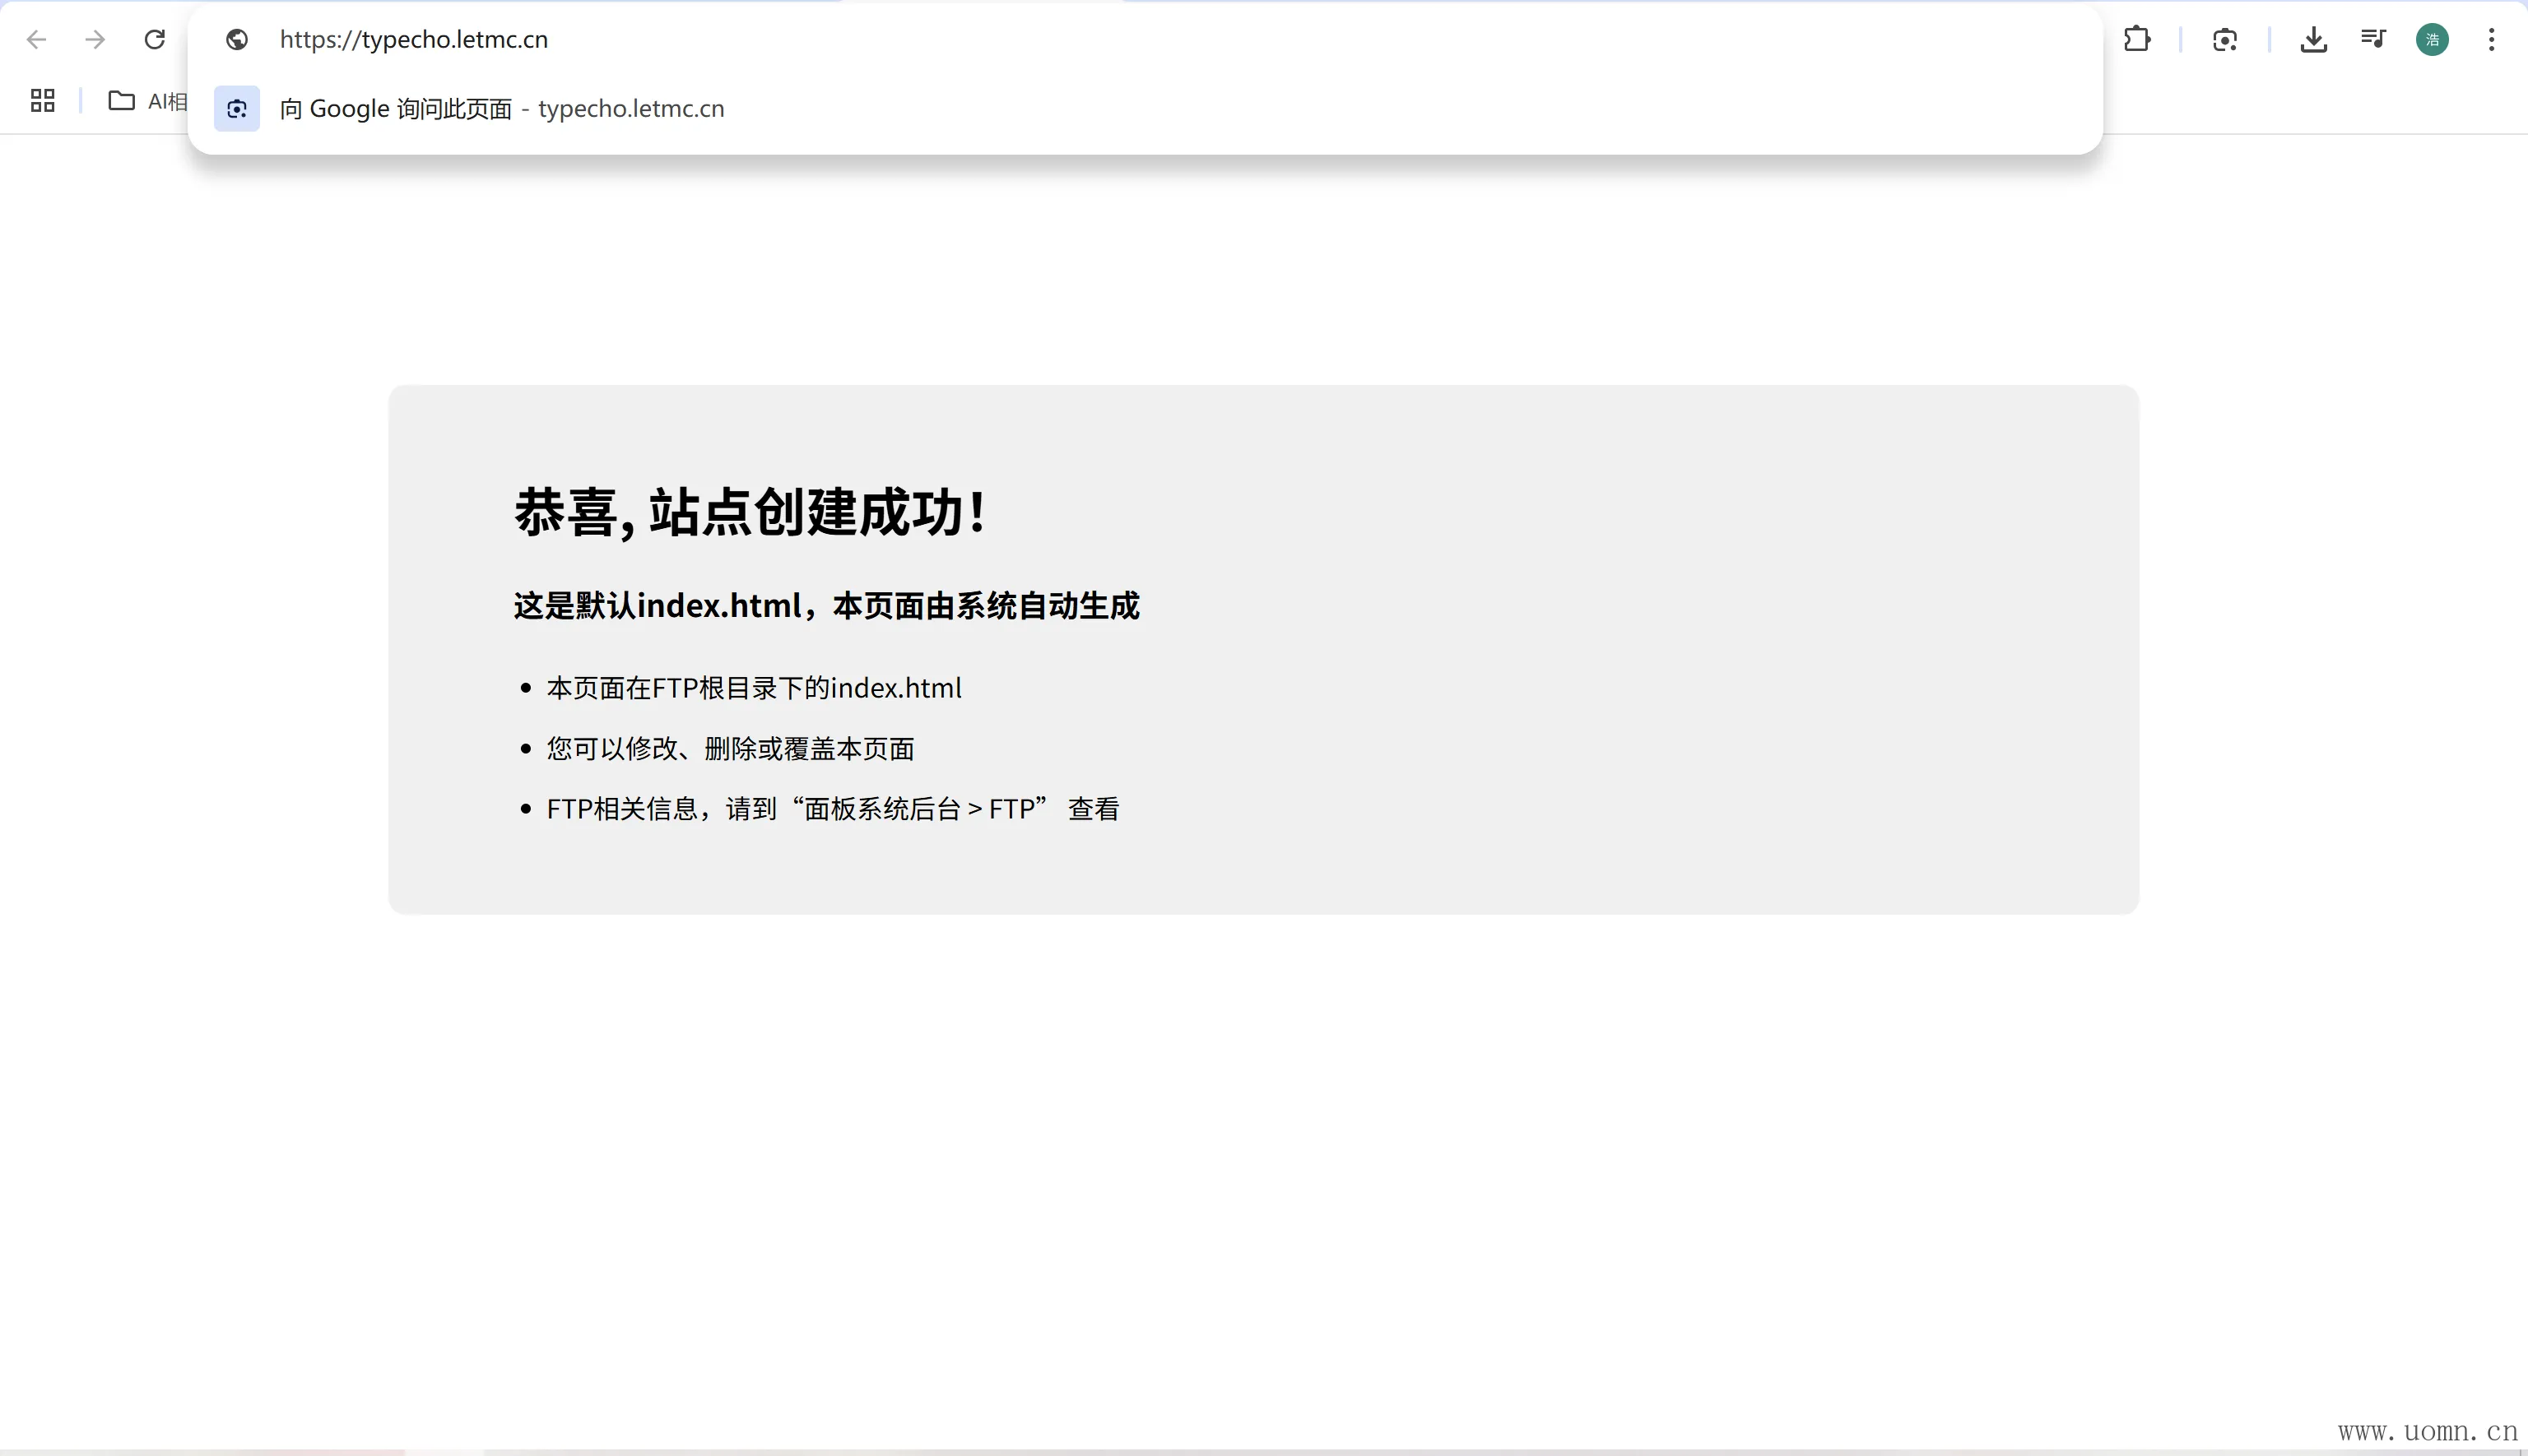Screen dimensions: 2528x1456
Task: Click the bullet mentioning FTP根目录下的index.html
Action: click(753, 688)
